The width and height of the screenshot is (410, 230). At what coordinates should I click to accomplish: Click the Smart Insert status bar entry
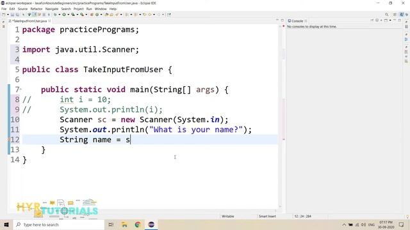pyautogui.click(x=267, y=216)
